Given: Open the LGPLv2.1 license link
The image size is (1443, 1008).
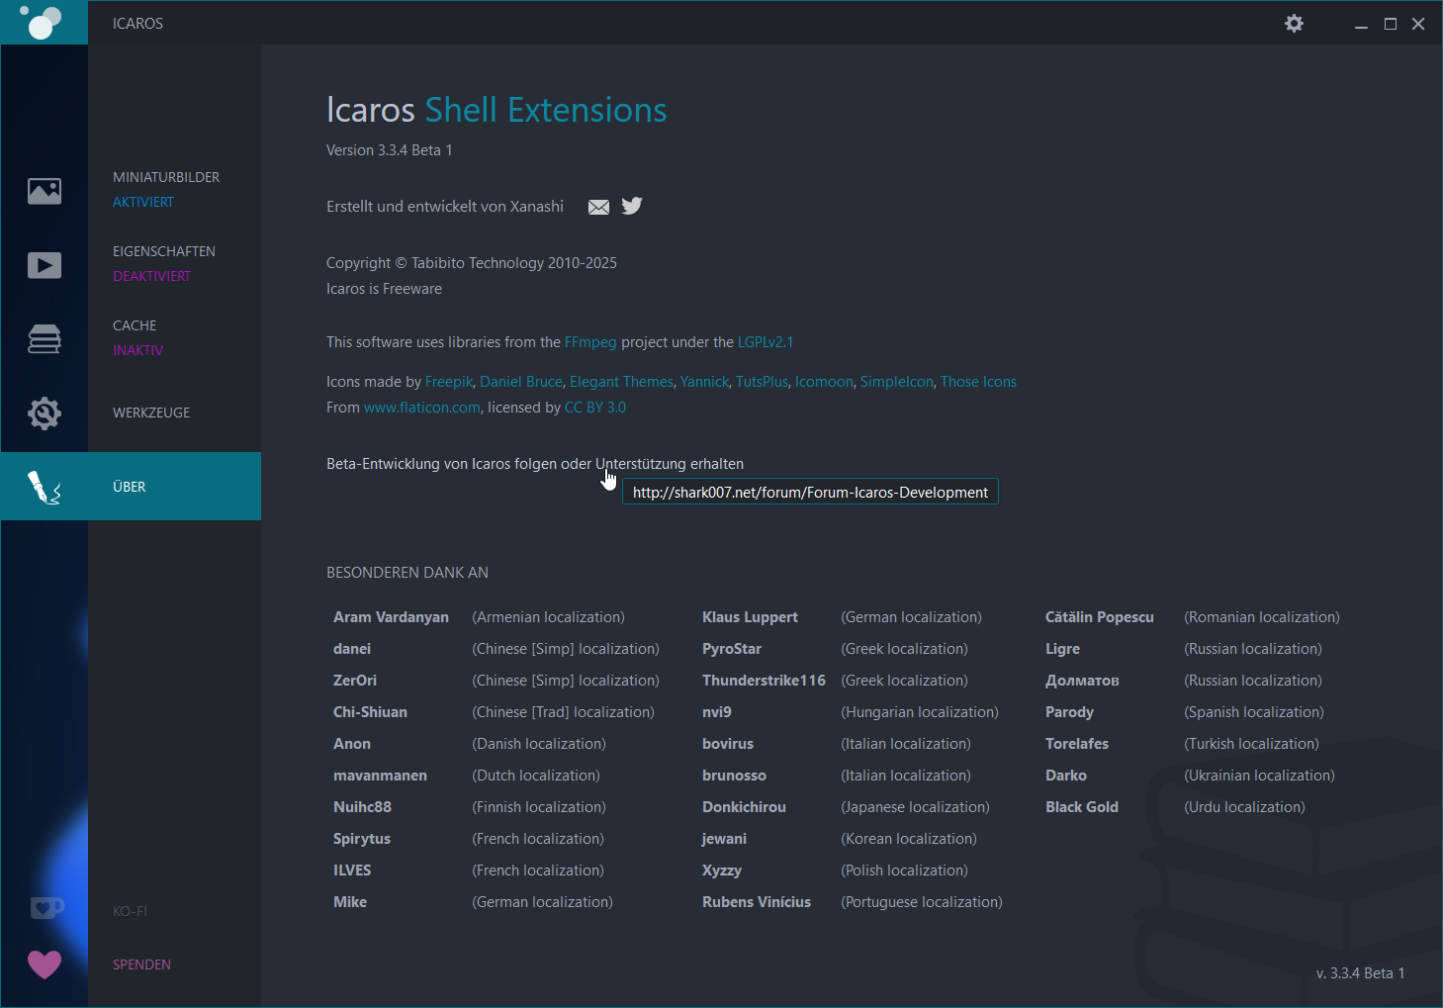Looking at the screenshot, I should click(766, 342).
